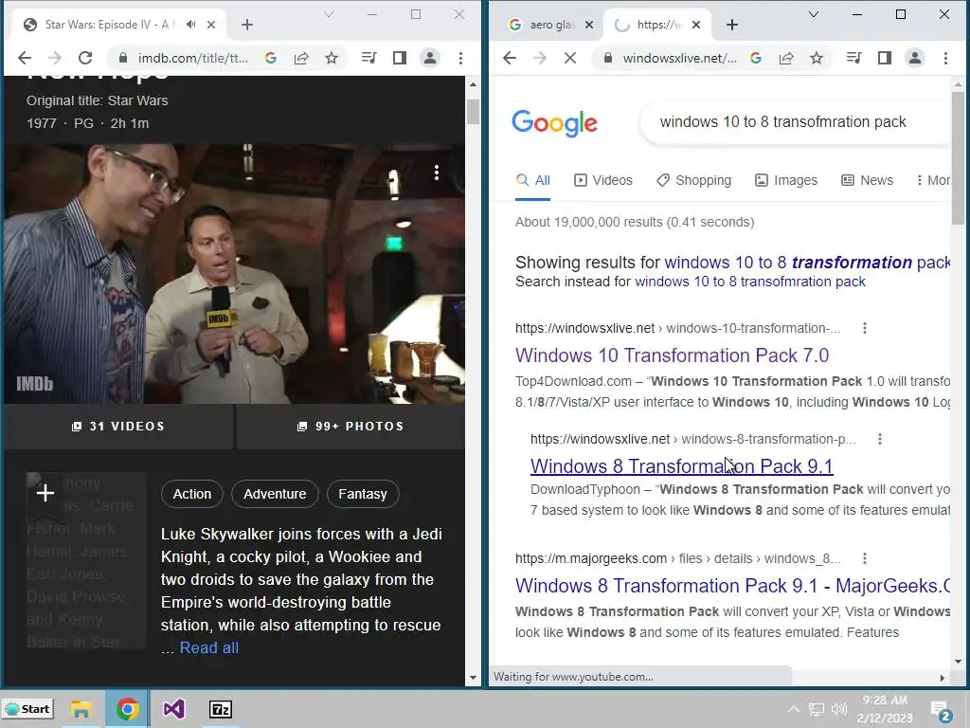Bookmark page in Google window star icon
Screen dimensions: 970x728
(817, 58)
